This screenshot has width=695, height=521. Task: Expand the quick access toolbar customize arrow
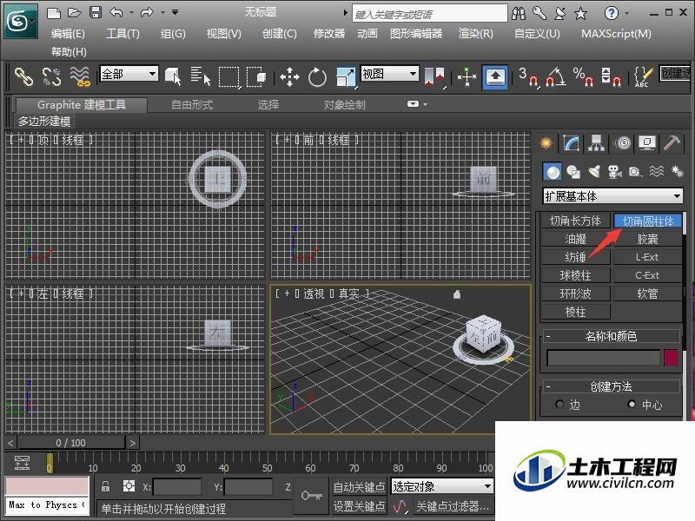[x=175, y=12]
